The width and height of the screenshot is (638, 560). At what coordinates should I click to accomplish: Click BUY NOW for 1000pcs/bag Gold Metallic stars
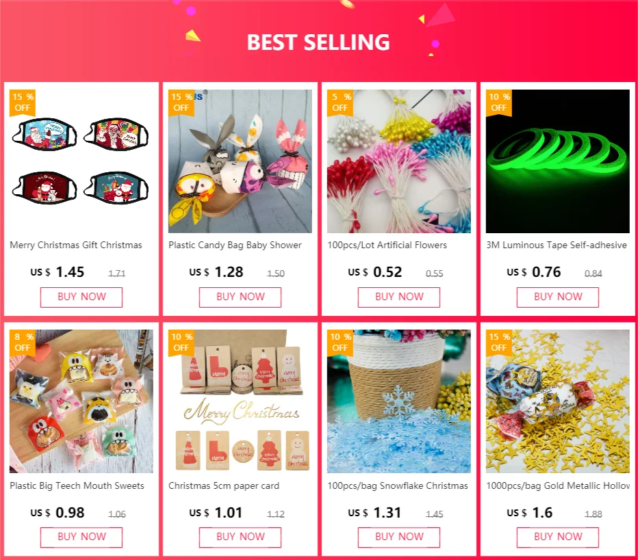pos(558,537)
